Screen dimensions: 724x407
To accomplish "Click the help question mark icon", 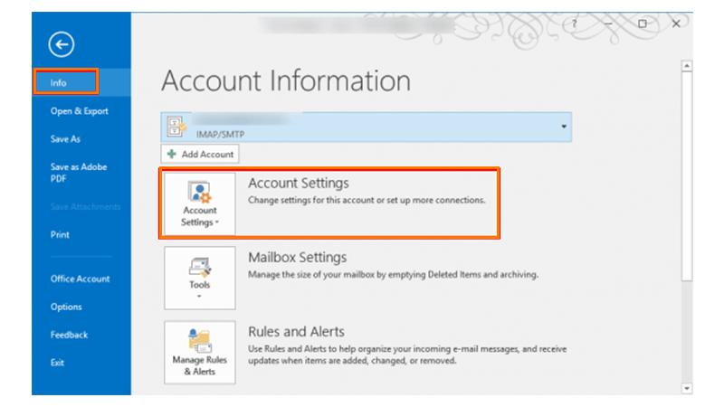I will pyautogui.click(x=574, y=24).
